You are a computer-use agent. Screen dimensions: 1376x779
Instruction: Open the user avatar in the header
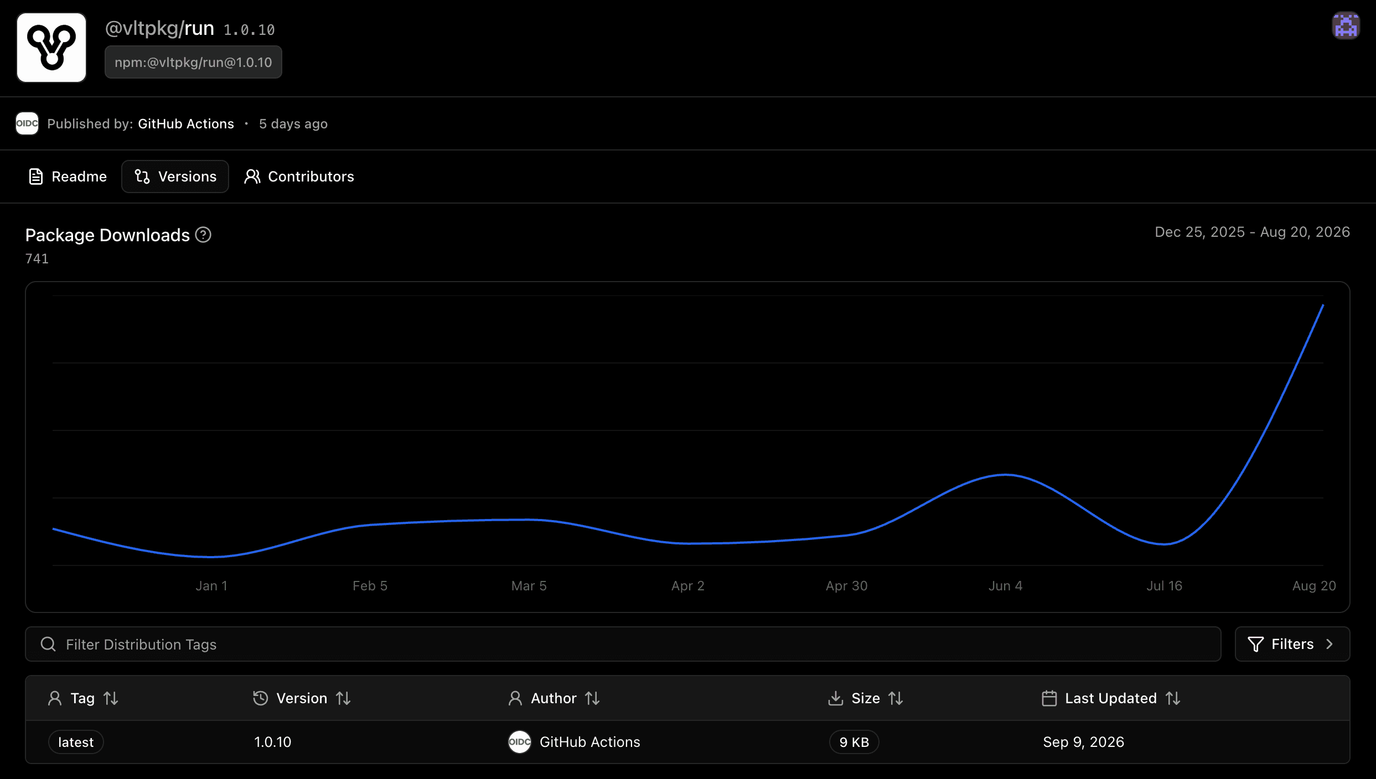click(x=1346, y=25)
